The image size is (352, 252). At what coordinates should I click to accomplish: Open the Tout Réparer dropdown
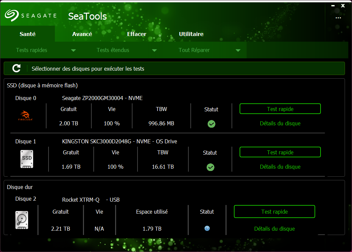coord(238,50)
